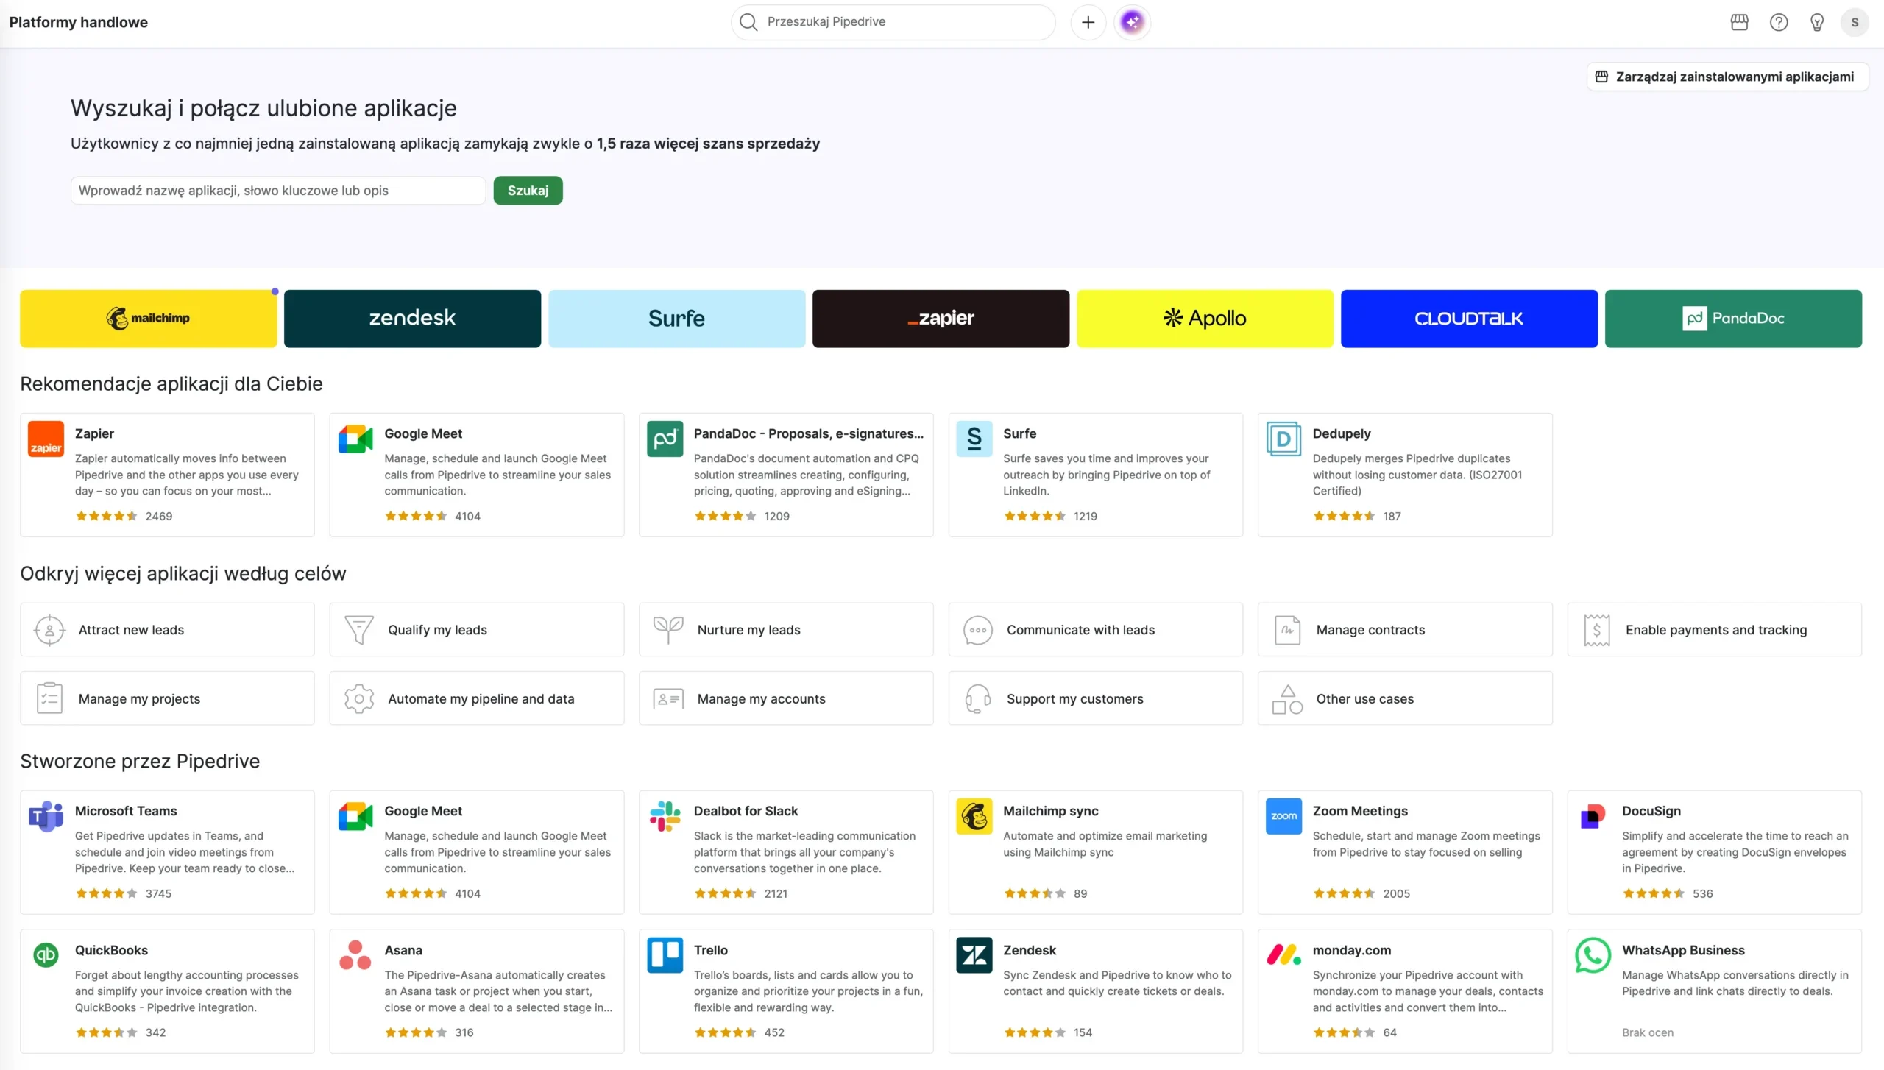Click the Asana three-dot icon
This screenshot has height=1070, width=1884.
pyautogui.click(x=355, y=956)
